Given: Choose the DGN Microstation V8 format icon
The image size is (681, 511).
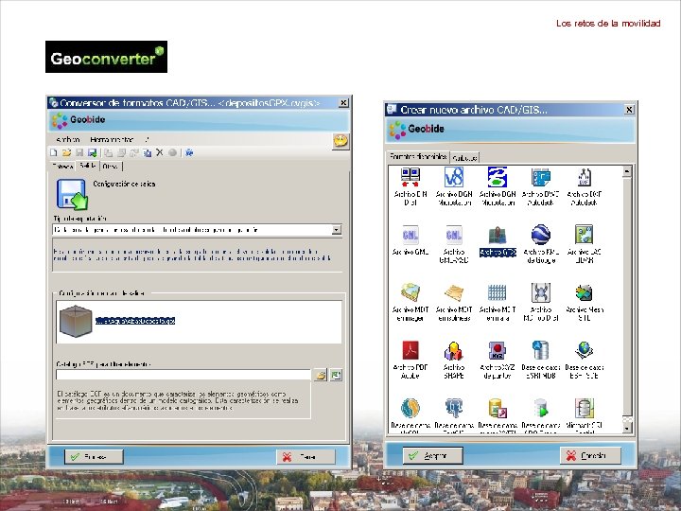Looking at the screenshot, I should click(454, 177).
